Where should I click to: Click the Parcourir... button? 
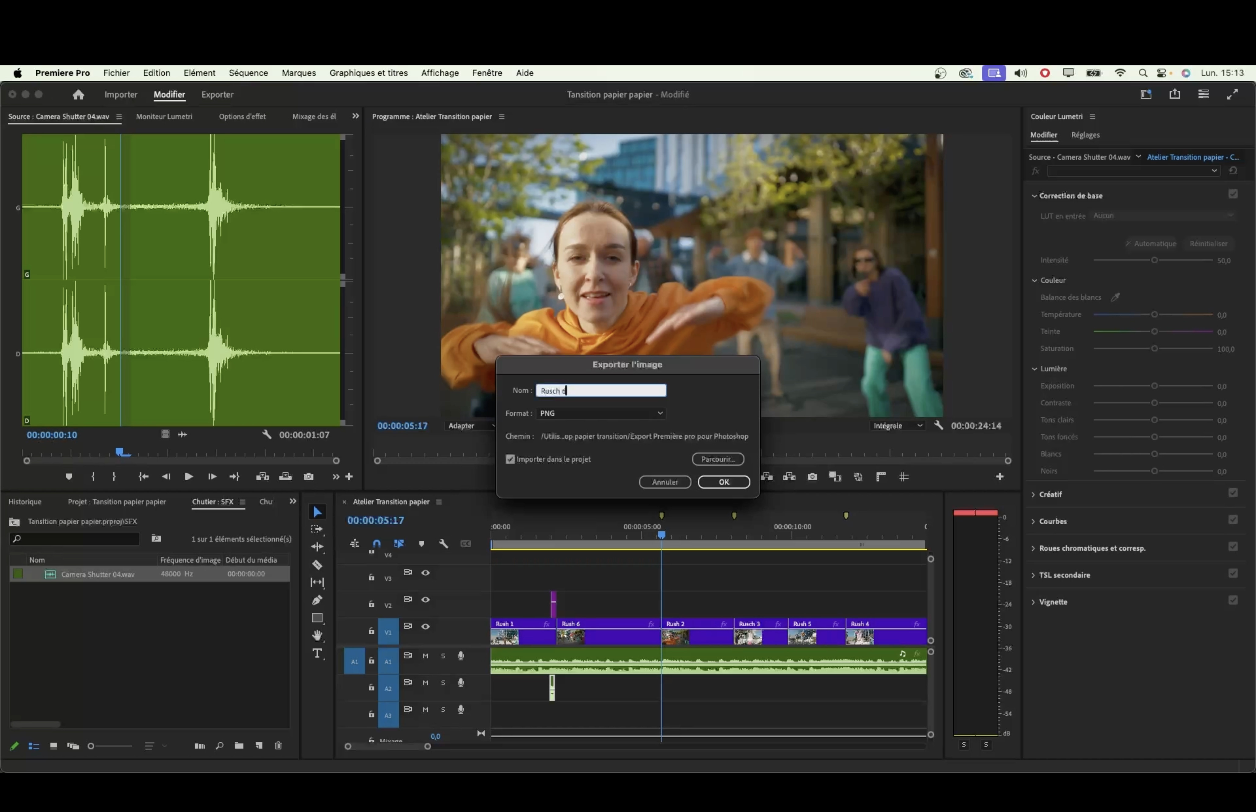click(x=717, y=459)
